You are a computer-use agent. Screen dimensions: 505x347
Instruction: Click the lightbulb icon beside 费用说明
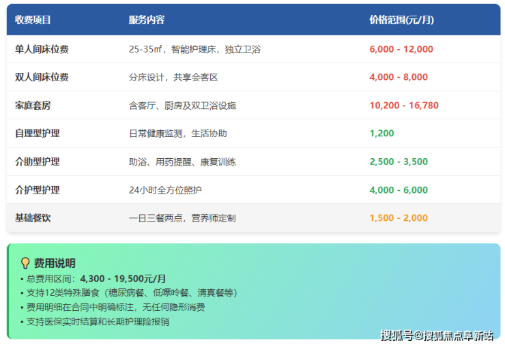point(26,263)
